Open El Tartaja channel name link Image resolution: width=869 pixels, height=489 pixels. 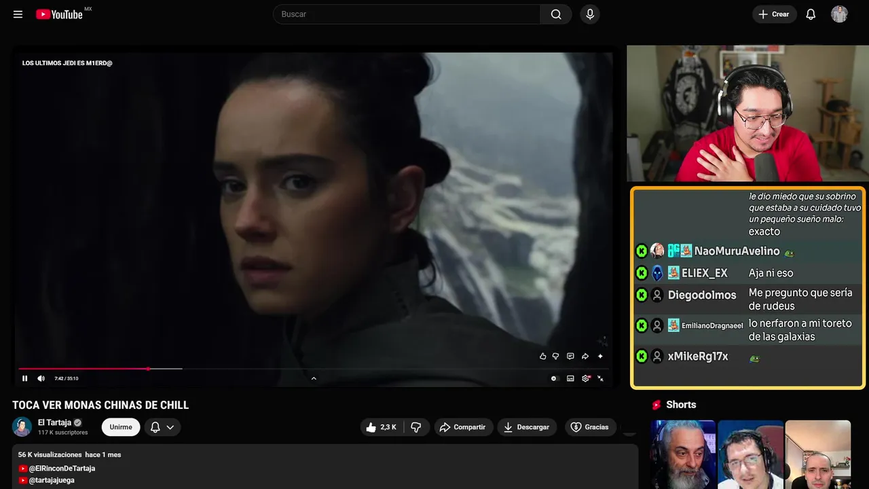(54, 422)
